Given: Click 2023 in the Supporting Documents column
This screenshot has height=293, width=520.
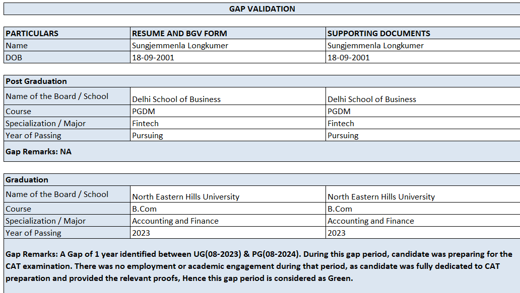Looking at the screenshot, I should click(337, 233).
